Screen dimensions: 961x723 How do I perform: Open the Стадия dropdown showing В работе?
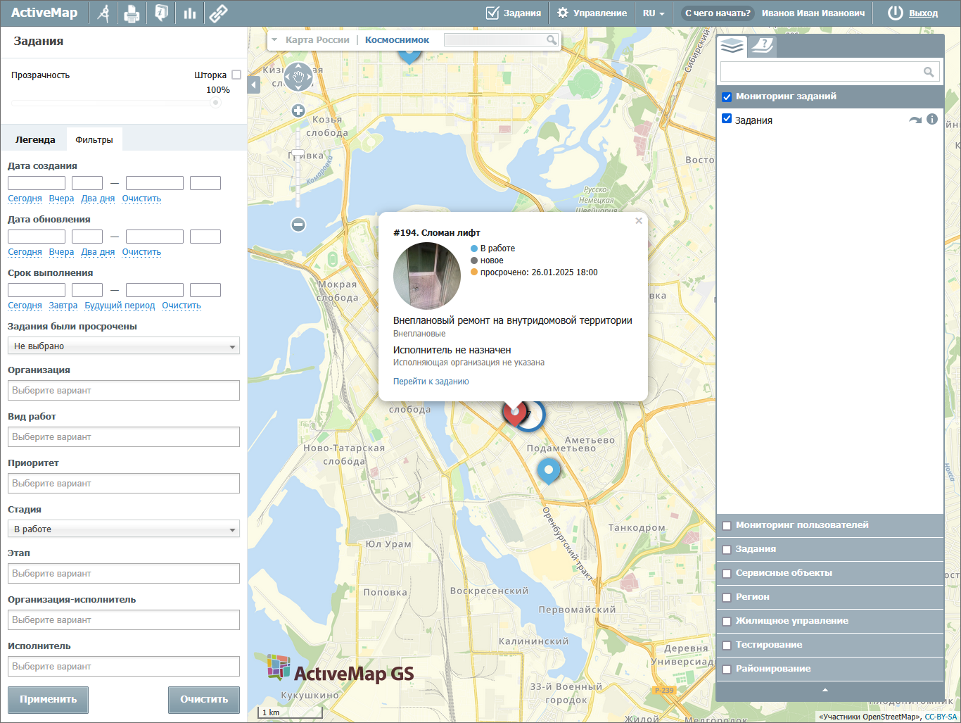pyautogui.click(x=124, y=529)
